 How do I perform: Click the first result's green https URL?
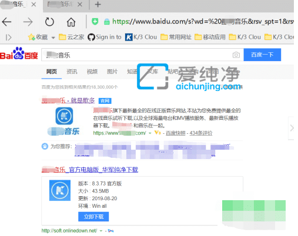point(119,133)
